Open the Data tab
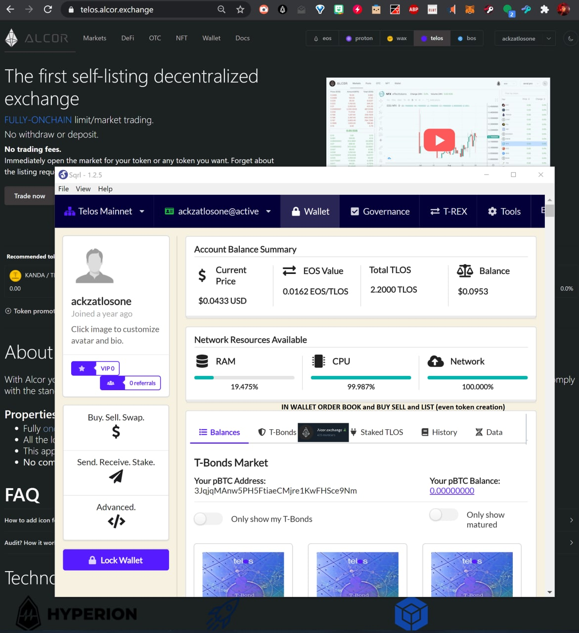 pos(489,432)
